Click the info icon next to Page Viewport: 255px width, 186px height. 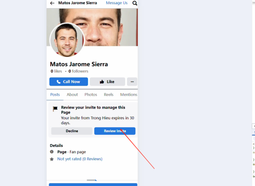point(52,151)
